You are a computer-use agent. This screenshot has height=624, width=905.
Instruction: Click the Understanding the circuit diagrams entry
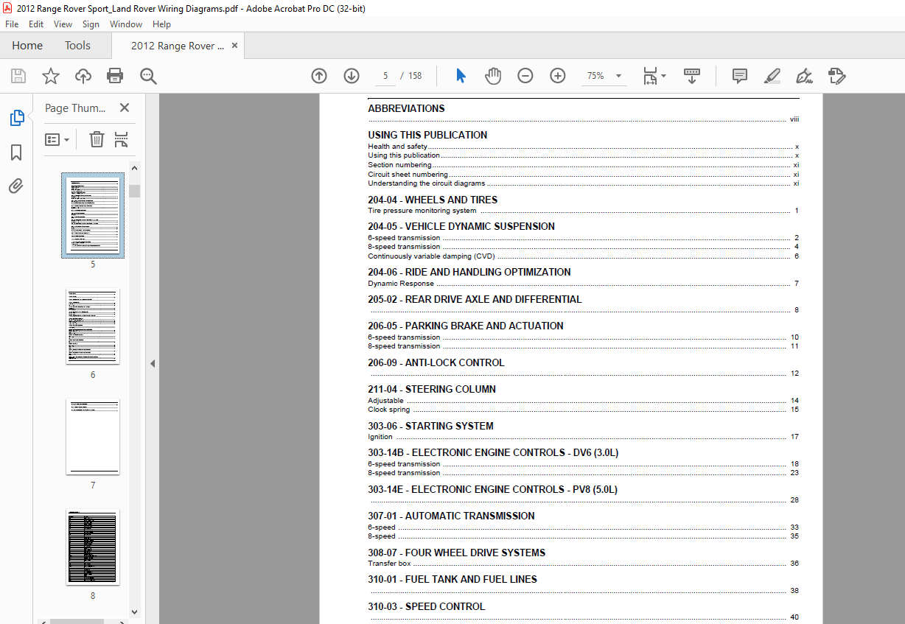click(x=427, y=183)
